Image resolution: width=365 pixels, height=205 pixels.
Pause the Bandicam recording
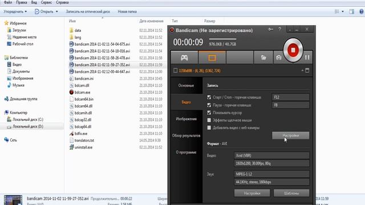pyautogui.click(x=307, y=58)
